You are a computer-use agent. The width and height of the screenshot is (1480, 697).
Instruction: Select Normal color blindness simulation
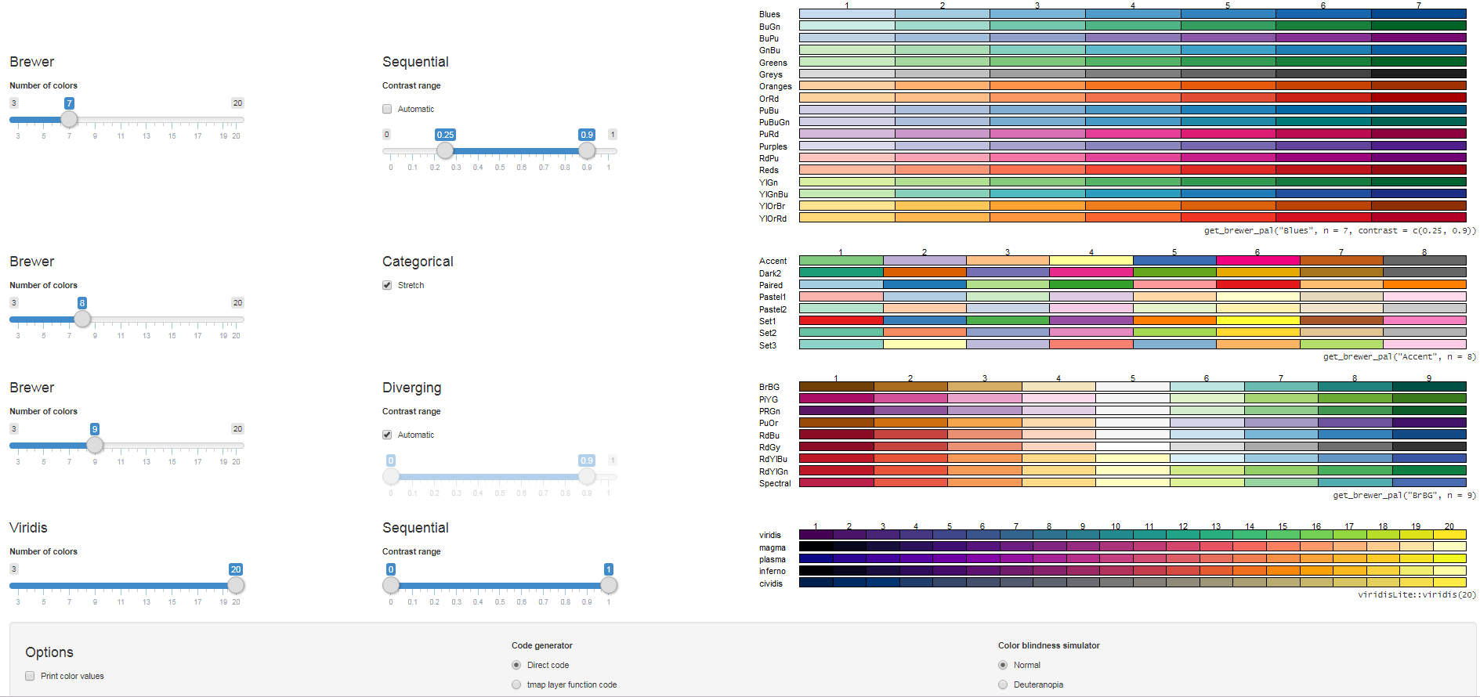tap(1003, 666)
